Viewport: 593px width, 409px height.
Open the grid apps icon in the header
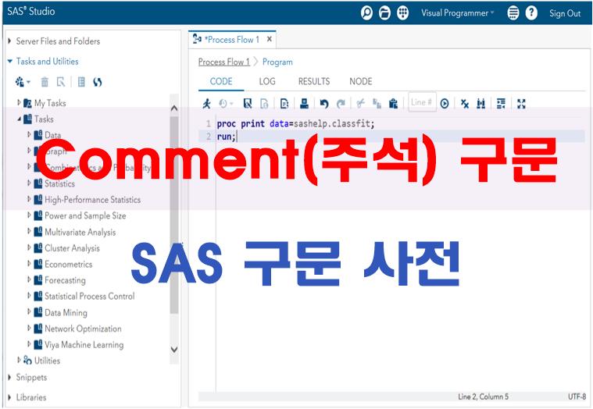pyautogui.click(x=403, y=13)
